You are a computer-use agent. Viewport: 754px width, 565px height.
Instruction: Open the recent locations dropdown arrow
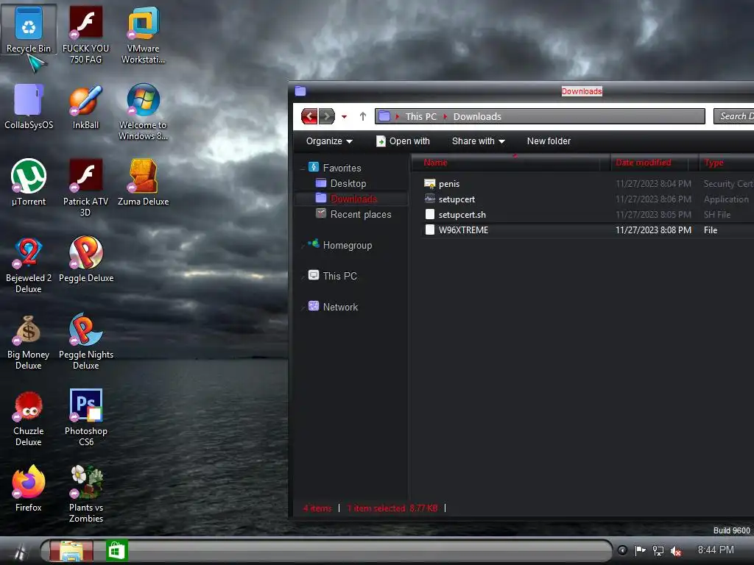(345, 117)
